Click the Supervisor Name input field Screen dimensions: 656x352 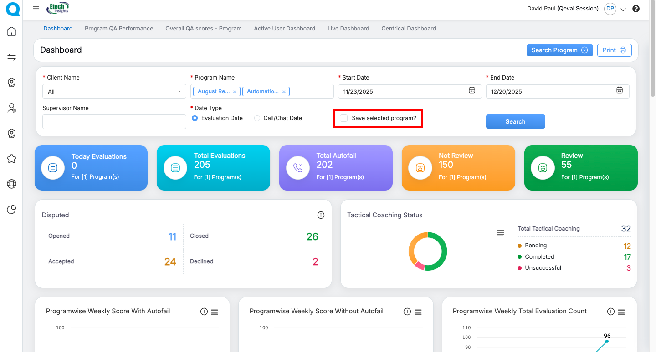114,121
